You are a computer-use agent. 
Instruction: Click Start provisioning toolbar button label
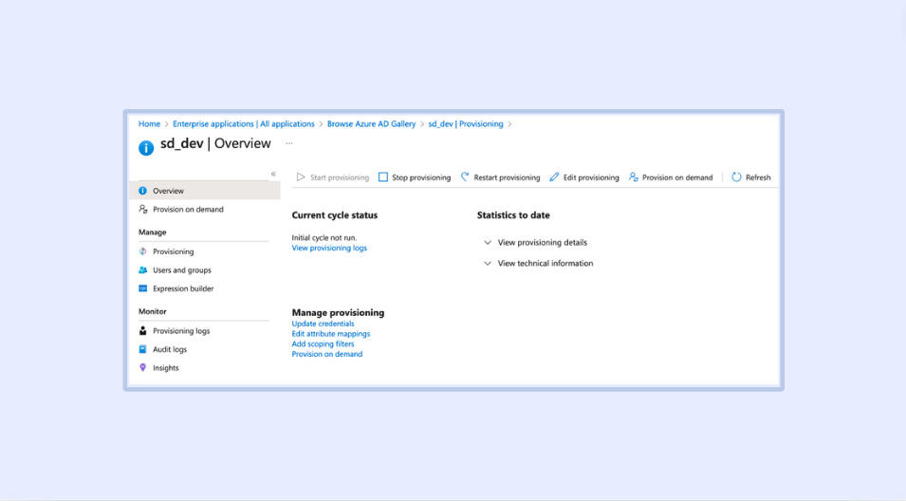(340, 177)
